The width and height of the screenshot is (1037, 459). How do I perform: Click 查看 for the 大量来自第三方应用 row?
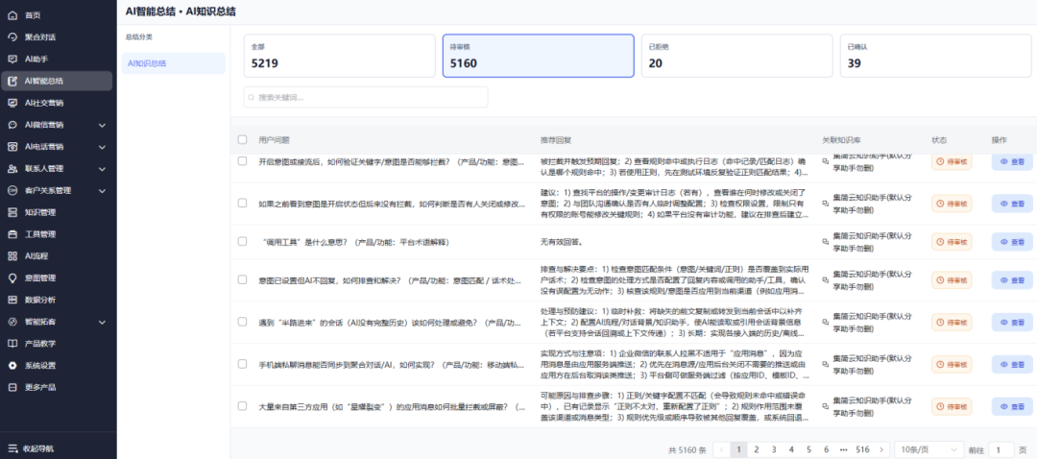tap(1012, 407)
